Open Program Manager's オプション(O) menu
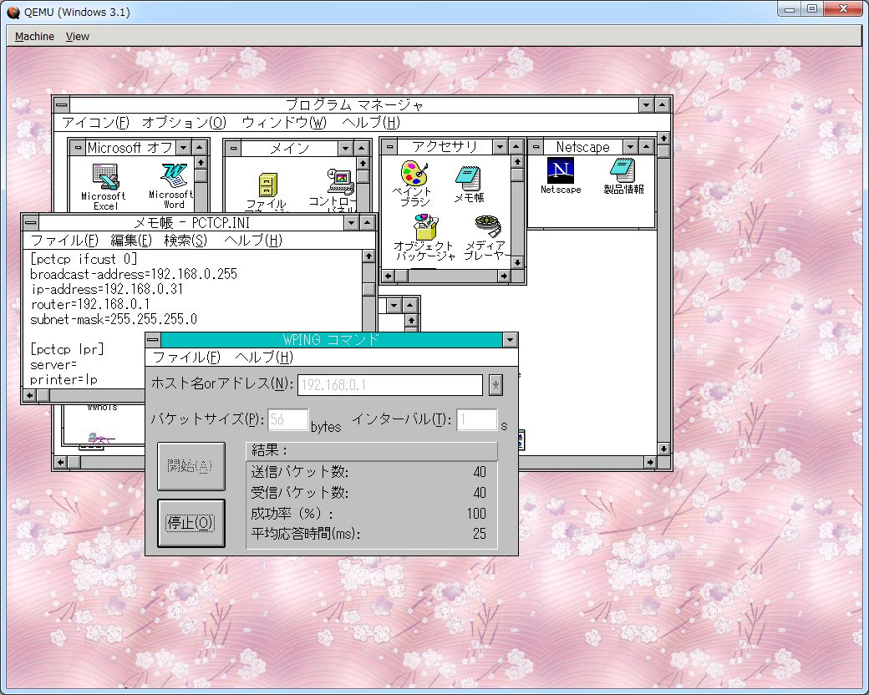Viewport: 869px width, 695px height. [185, 123]
